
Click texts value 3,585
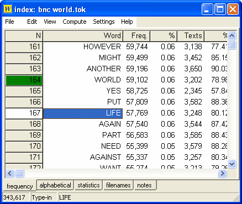(x=193, y=135)
